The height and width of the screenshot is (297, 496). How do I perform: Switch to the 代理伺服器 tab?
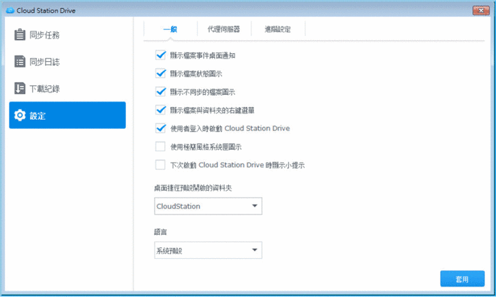tap(223, 29)
